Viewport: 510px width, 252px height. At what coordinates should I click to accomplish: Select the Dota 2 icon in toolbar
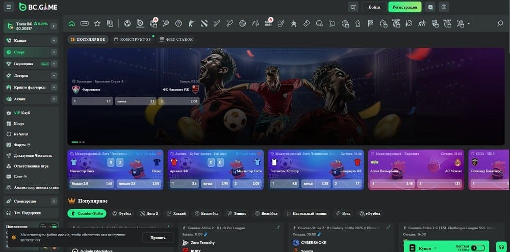204,23
